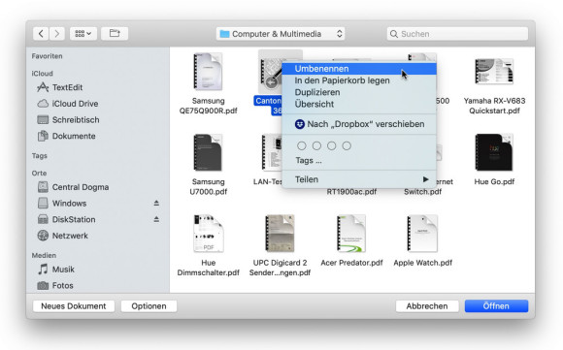Create a new folder with toolbar icon
563x350 pixels.
(x=115, y=34)
